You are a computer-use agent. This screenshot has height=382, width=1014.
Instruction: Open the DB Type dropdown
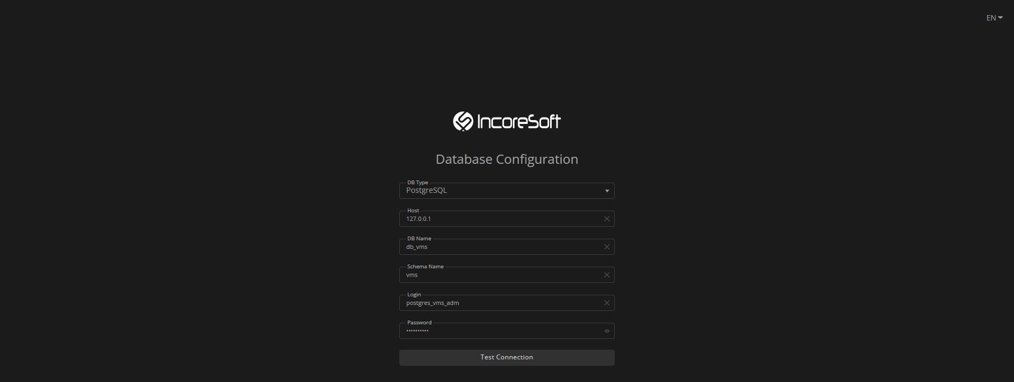(x=506, y=191)
